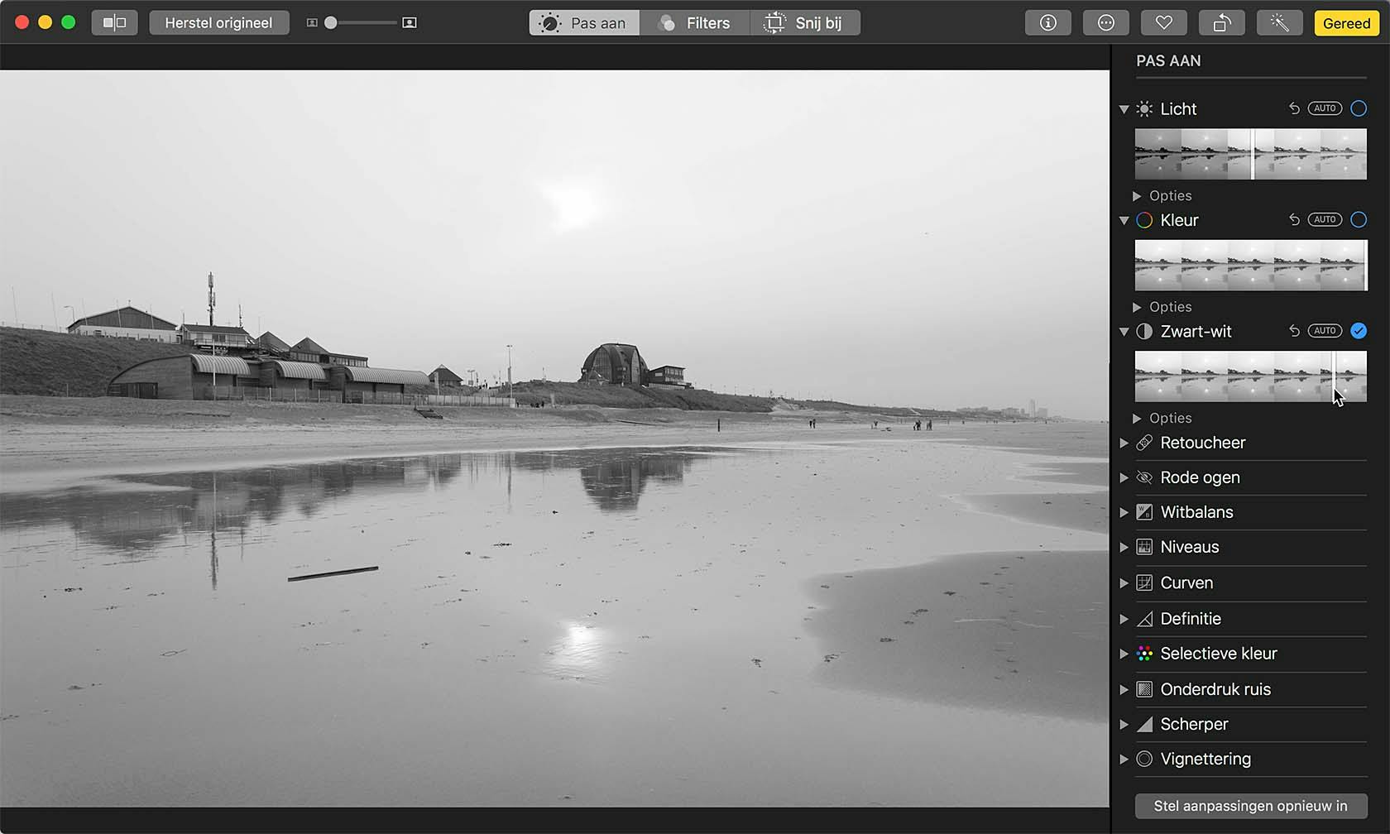
Task: Mark the photo as favorite
Action: click(x=1163, y=22)
